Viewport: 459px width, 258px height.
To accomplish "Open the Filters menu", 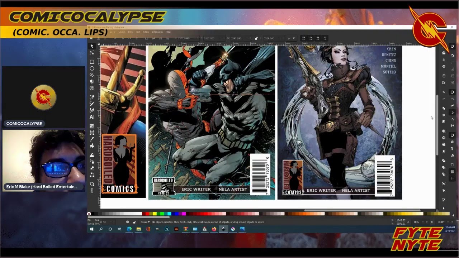I will pos(146,32).
